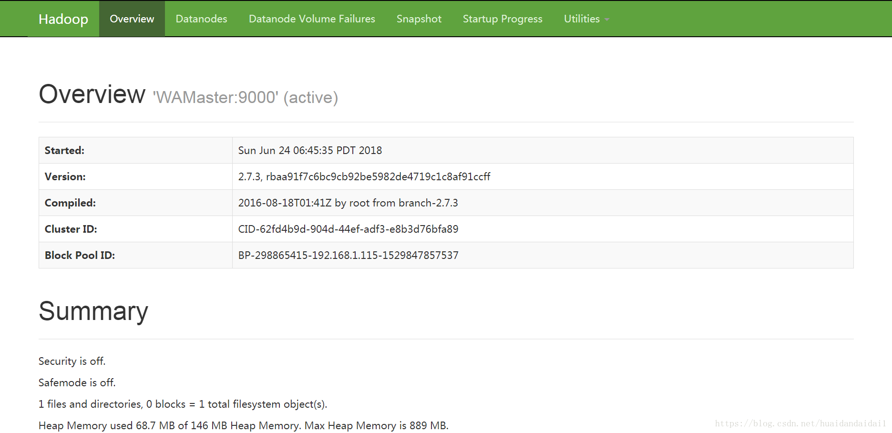Select the '1 files and directories' line
892x433 pixels.
[183, 404]
